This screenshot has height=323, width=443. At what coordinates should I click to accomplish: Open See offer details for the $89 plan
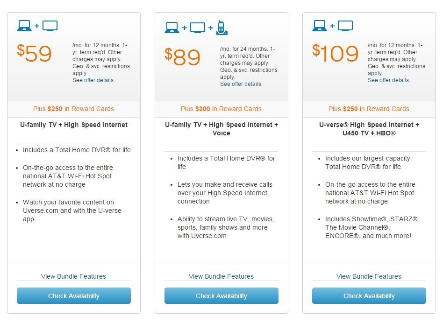pos(241,84)
